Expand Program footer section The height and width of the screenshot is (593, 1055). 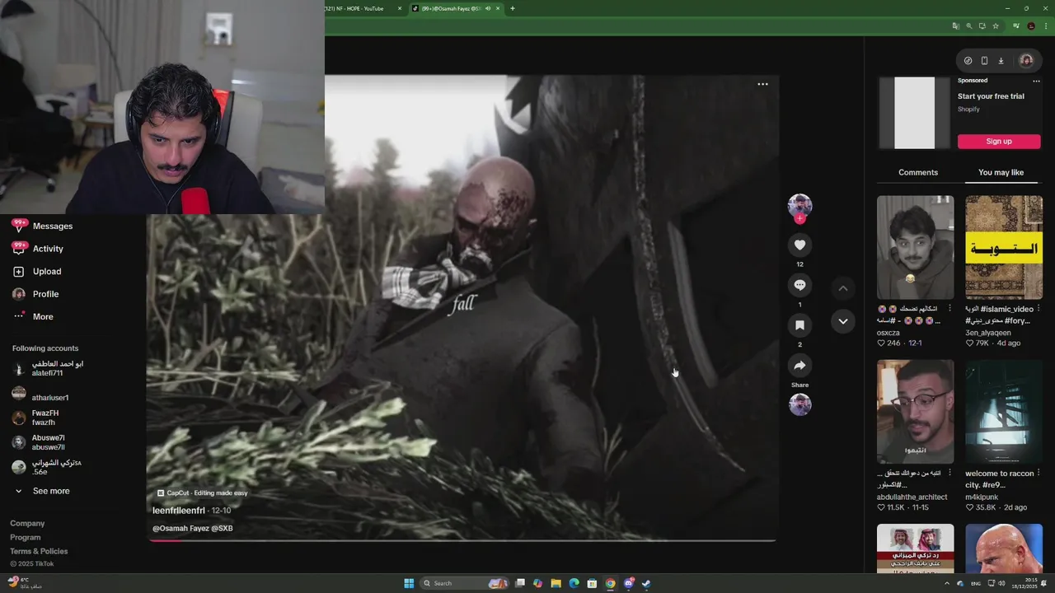tap(26, 538)
